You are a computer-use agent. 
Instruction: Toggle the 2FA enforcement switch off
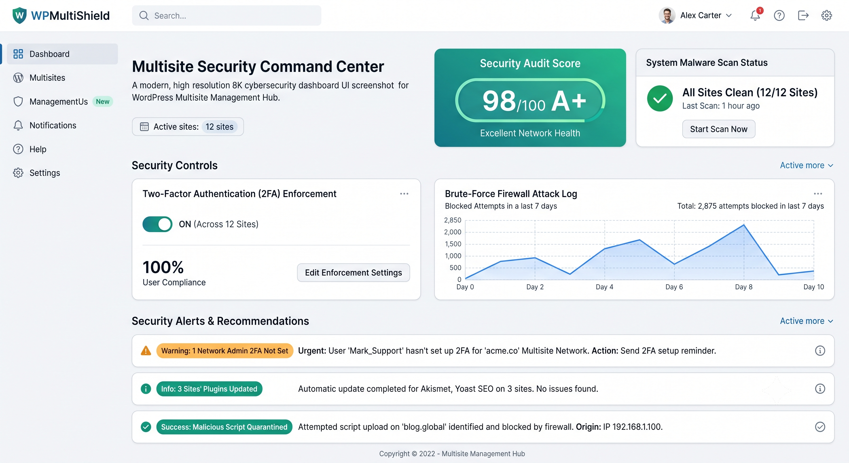point(157,224)
